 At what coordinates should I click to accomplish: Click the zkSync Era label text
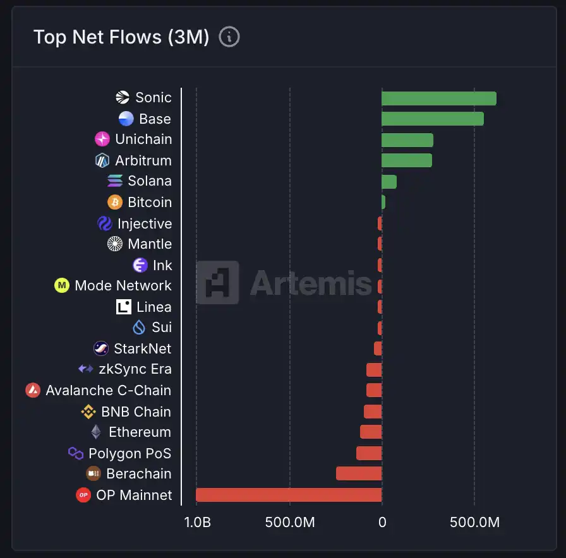click(x=135, y=369)
